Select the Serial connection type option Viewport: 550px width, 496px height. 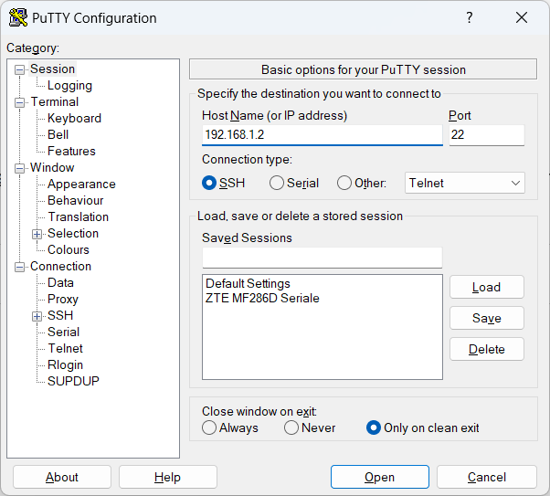tap(277, 183)
